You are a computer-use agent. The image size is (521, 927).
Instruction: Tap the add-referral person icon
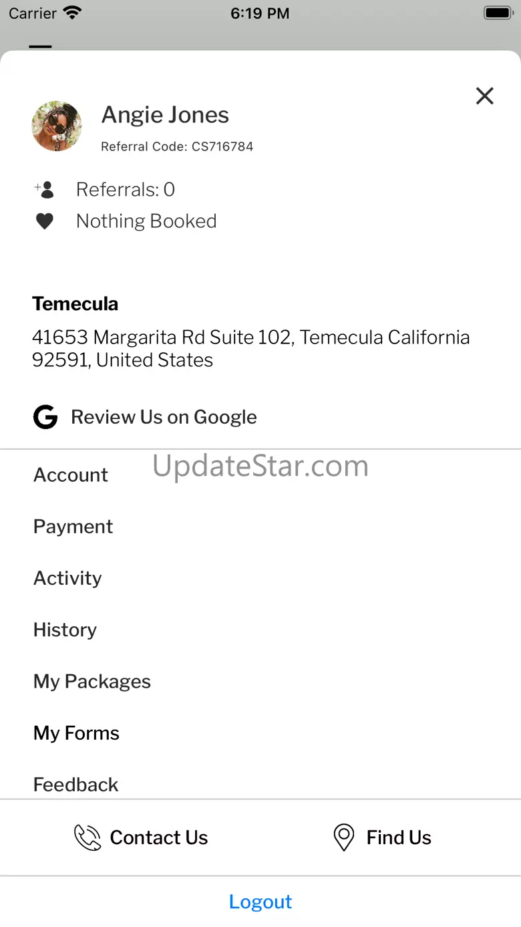point(44,190)
